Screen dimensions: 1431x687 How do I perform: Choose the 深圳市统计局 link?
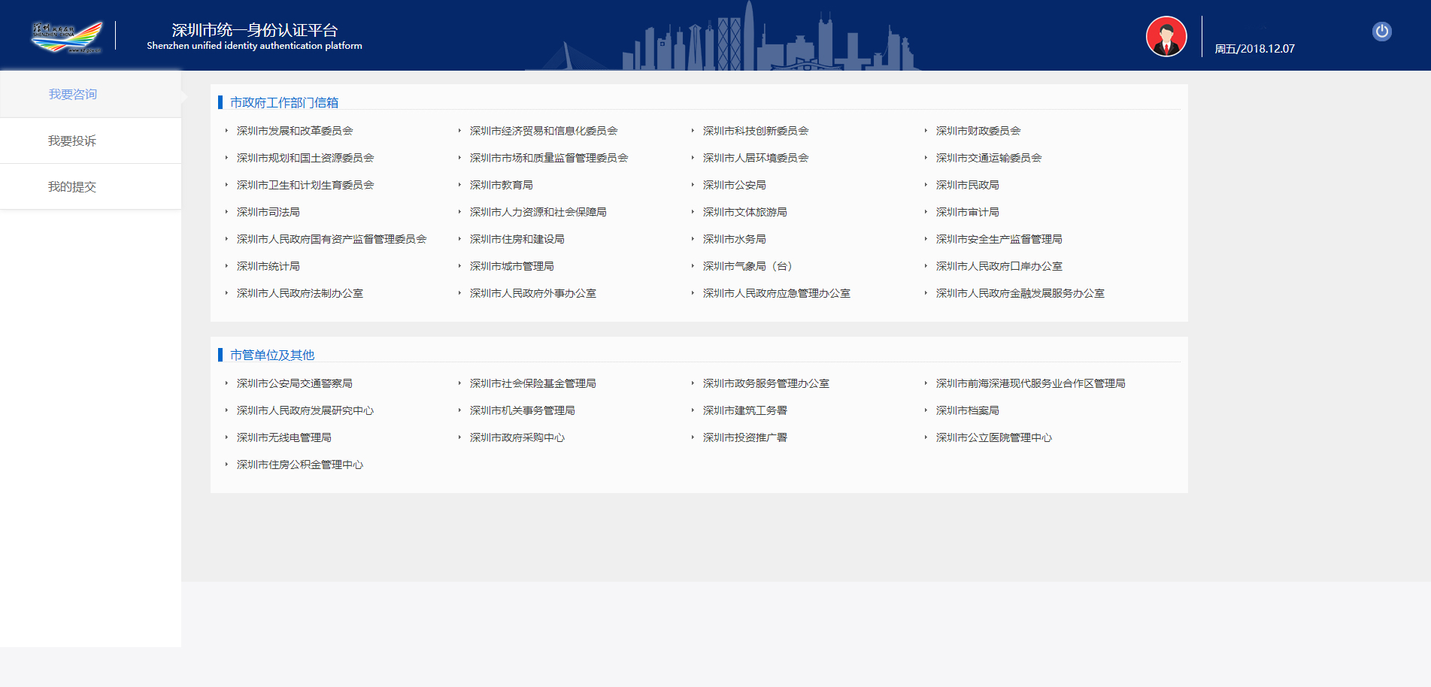tap(268, 266)
